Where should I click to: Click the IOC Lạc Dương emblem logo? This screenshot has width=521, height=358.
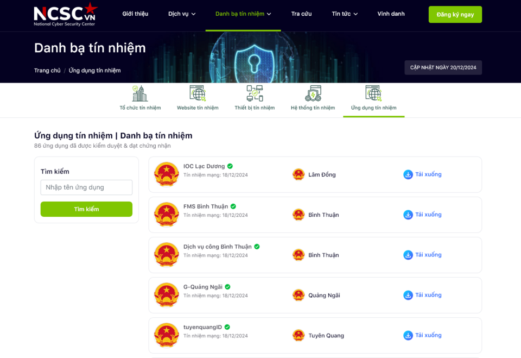click(x=167, y=174)
